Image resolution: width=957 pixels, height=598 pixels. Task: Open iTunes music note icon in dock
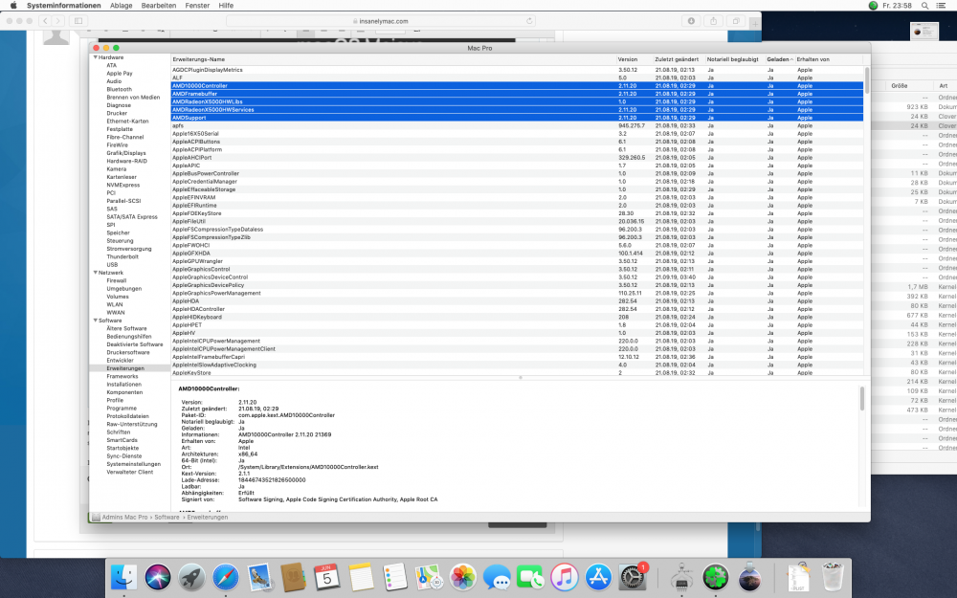coord(565,577)
